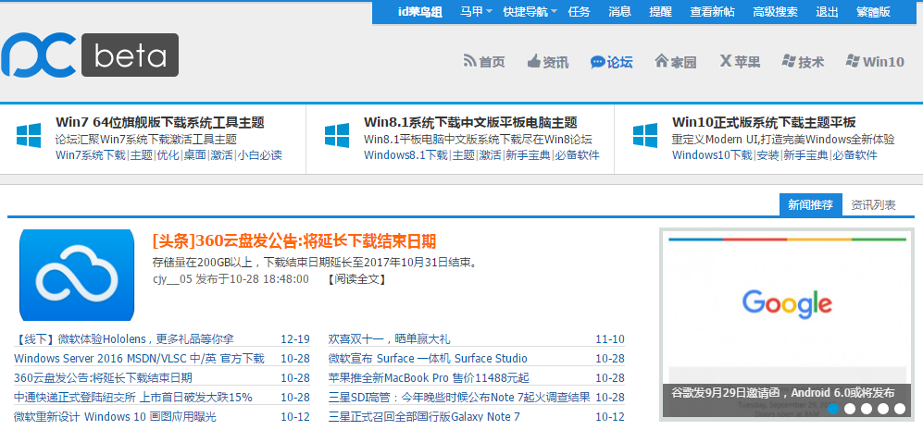Switch to the 新闻推荐 tab
Screen dimensions: 923x430
click(x=811, y=204)
